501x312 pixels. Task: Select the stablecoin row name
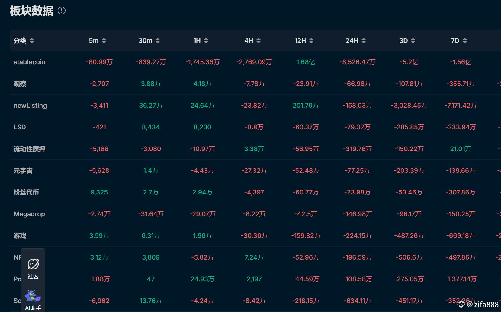pos(29,62)
